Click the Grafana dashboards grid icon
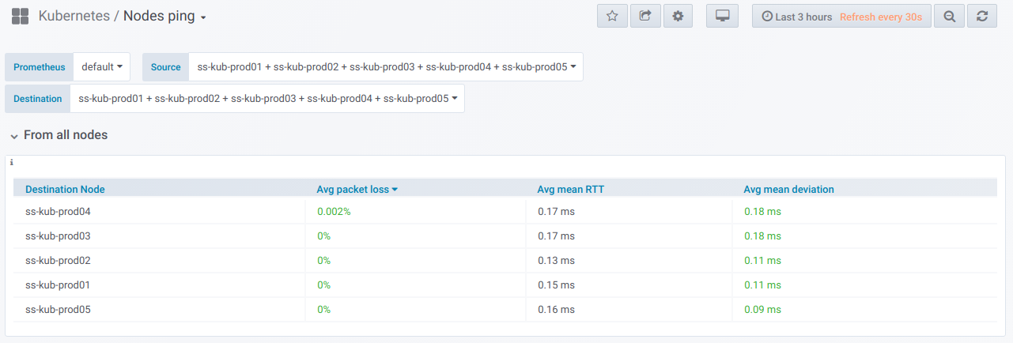 coord(21,17)
